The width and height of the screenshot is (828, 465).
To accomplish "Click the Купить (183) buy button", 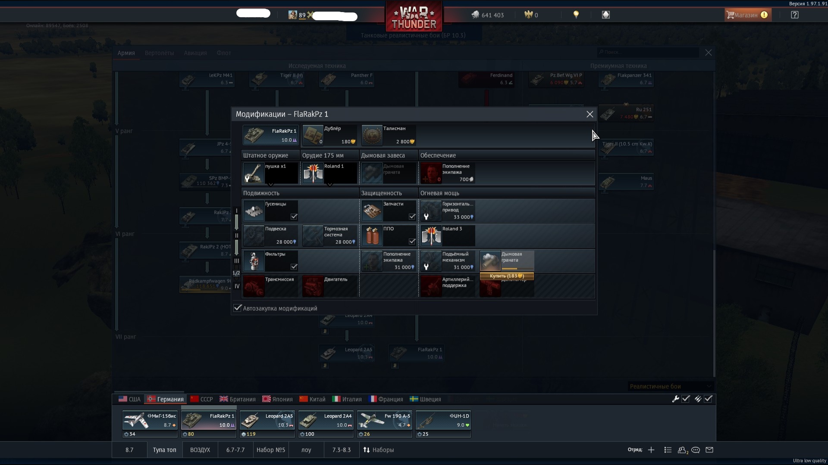I will coord(507,276).
